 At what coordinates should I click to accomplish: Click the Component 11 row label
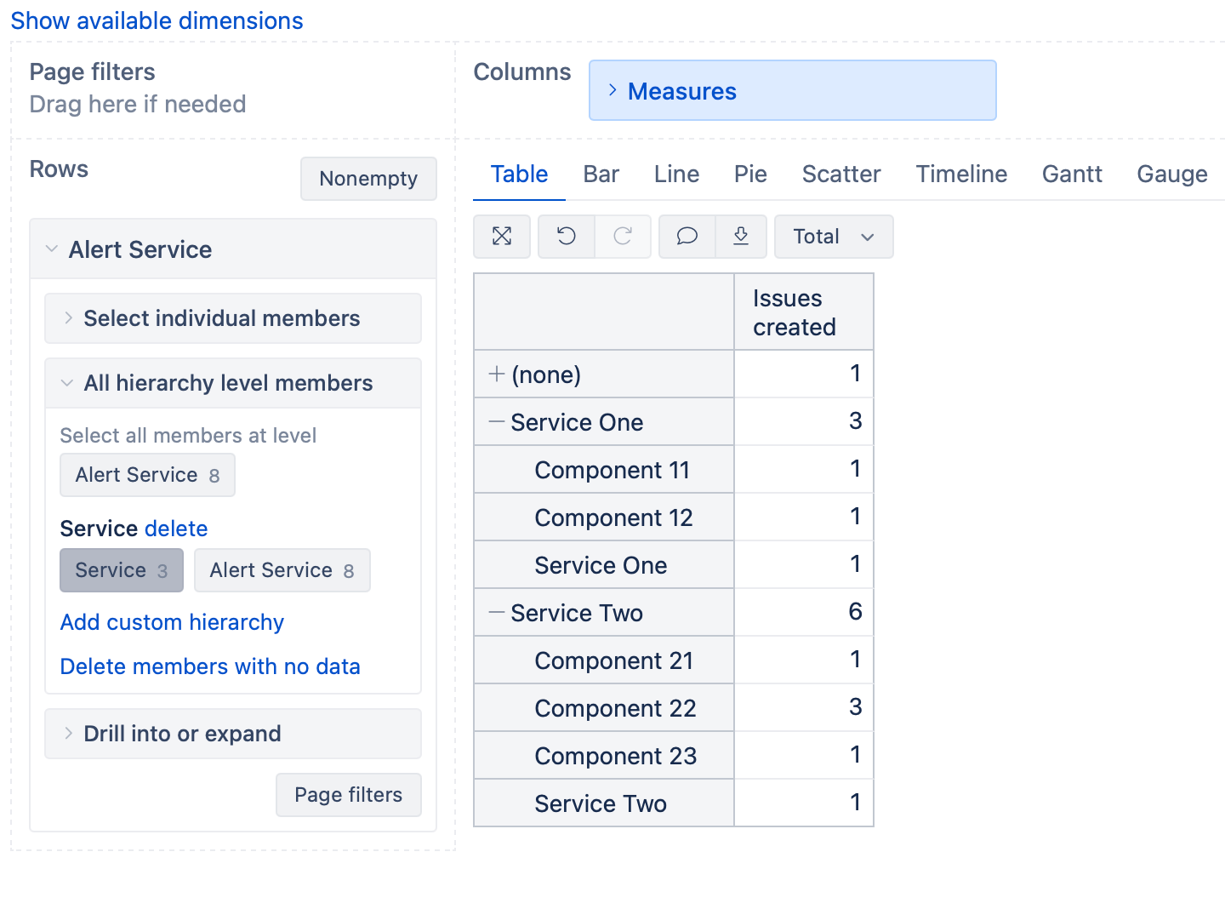(612, 470)
